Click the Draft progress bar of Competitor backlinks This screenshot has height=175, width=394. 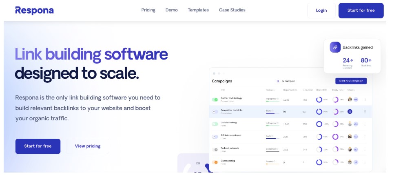272,113
